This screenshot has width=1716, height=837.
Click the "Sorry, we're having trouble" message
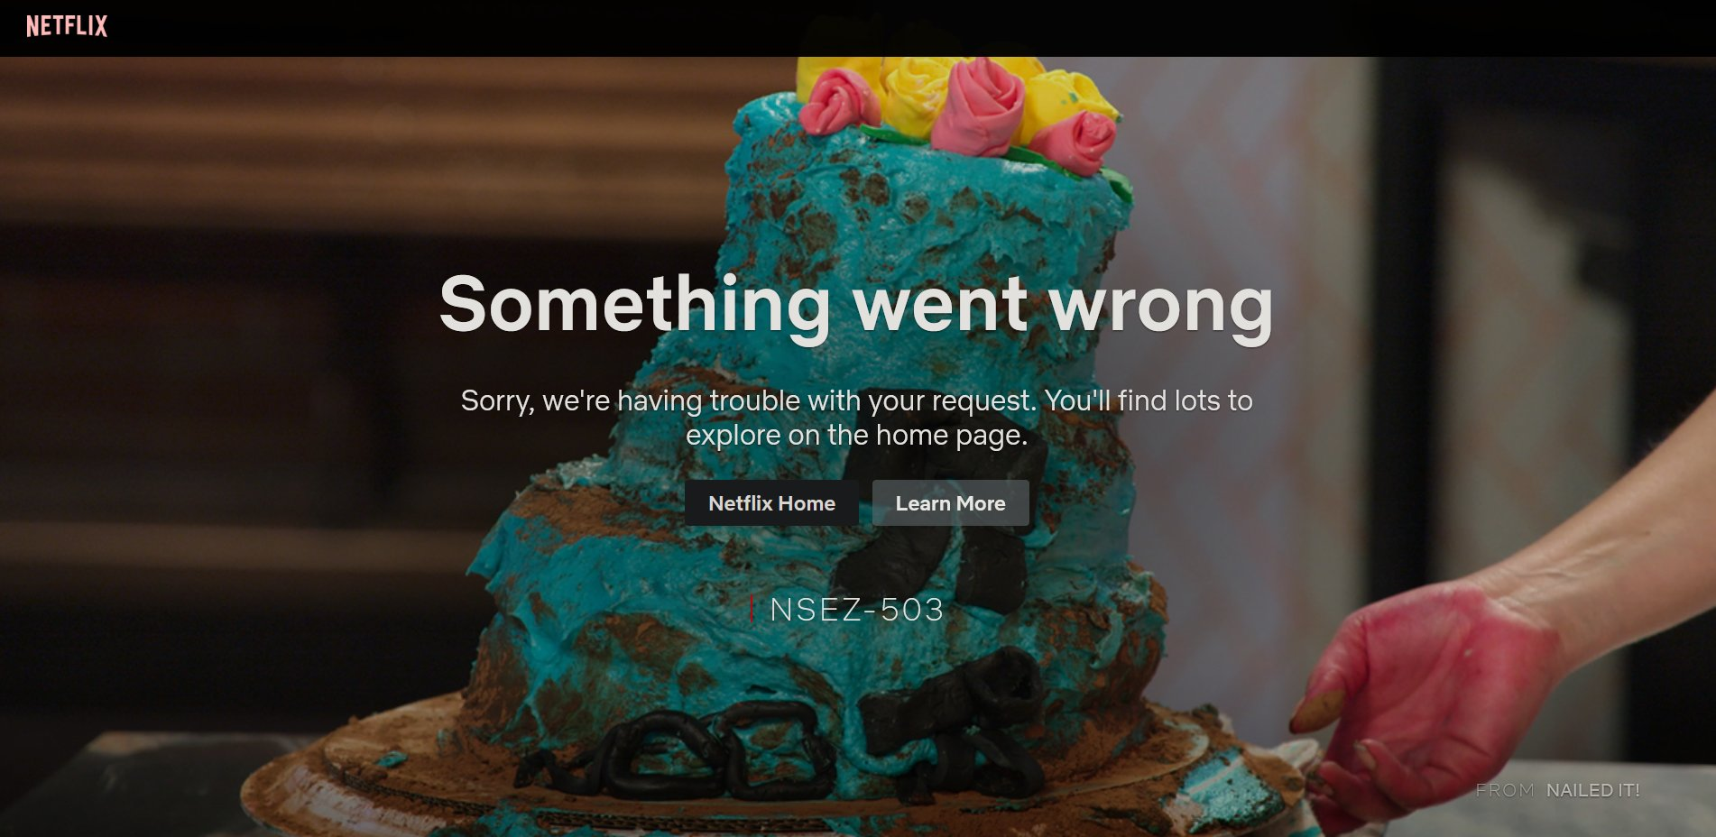[x=856, y=418]
